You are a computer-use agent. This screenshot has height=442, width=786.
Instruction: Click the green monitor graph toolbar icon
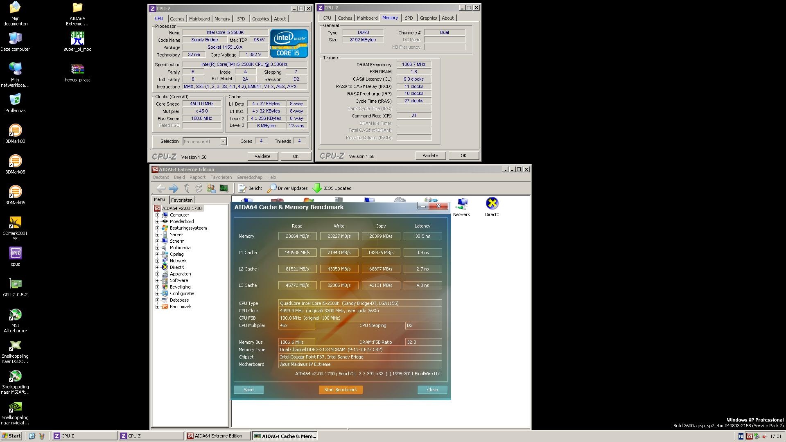pos(224,188)
